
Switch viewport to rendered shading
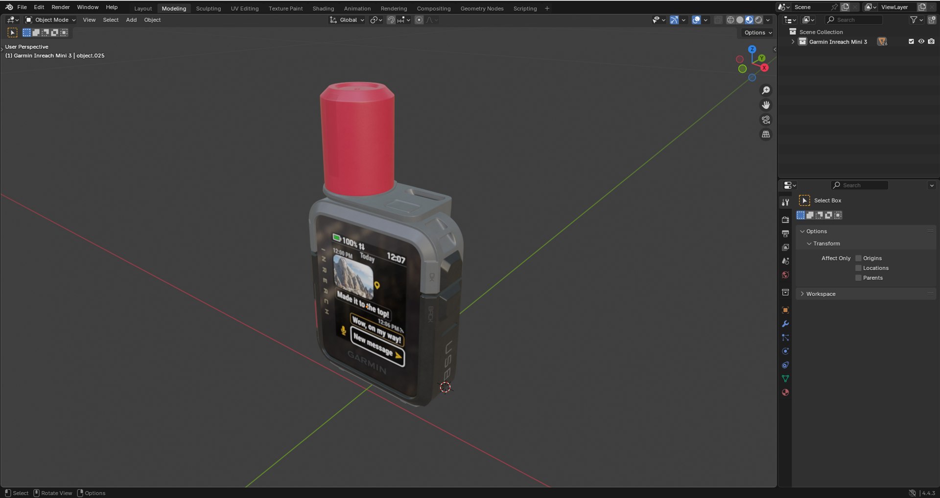[758, 20]
